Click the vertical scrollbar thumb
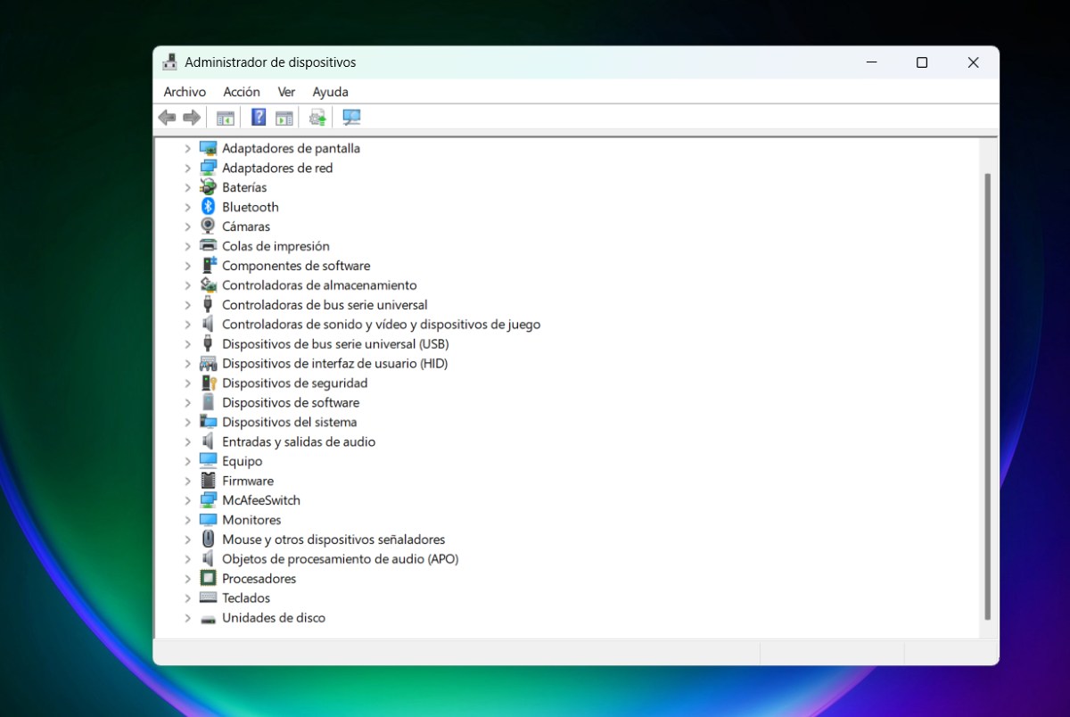 tap(987, 397)
